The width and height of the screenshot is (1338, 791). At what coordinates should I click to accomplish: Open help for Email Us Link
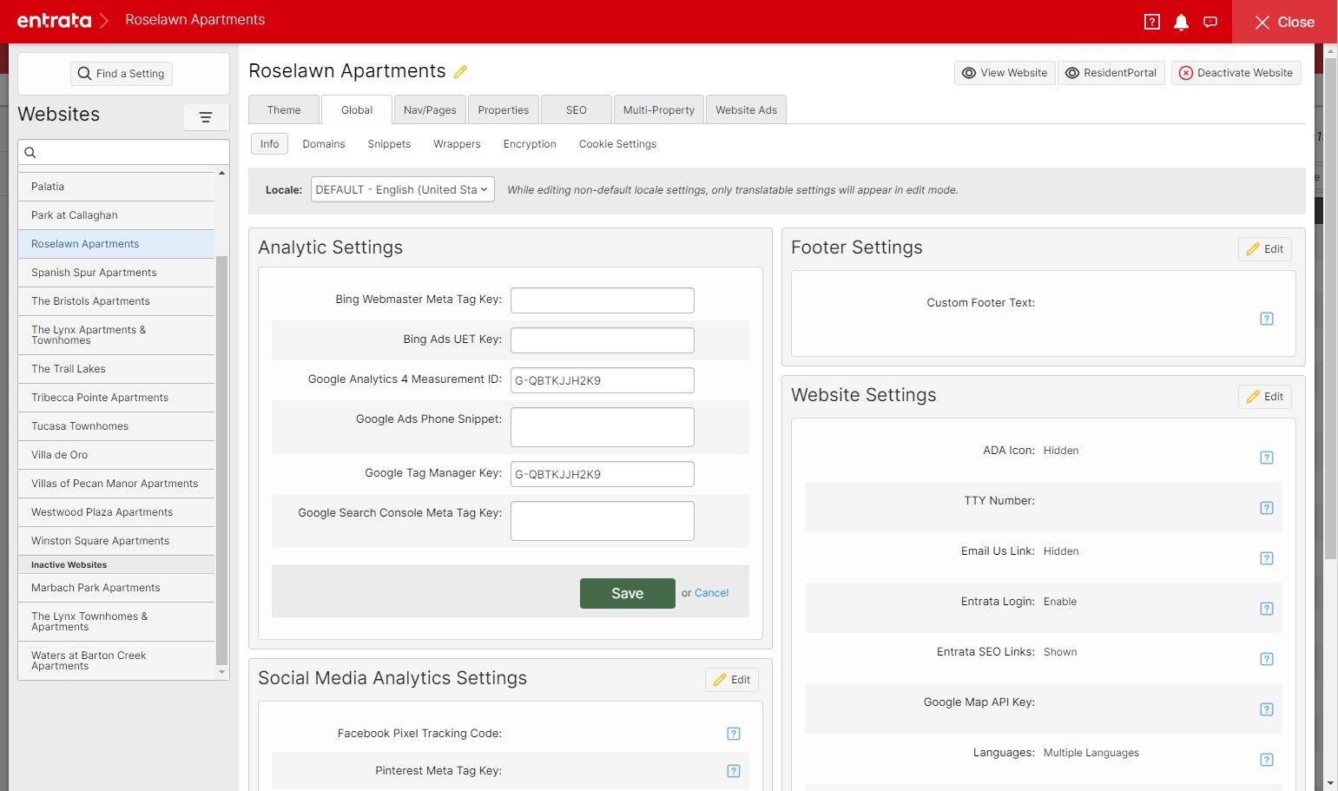tap(1267, 558)
